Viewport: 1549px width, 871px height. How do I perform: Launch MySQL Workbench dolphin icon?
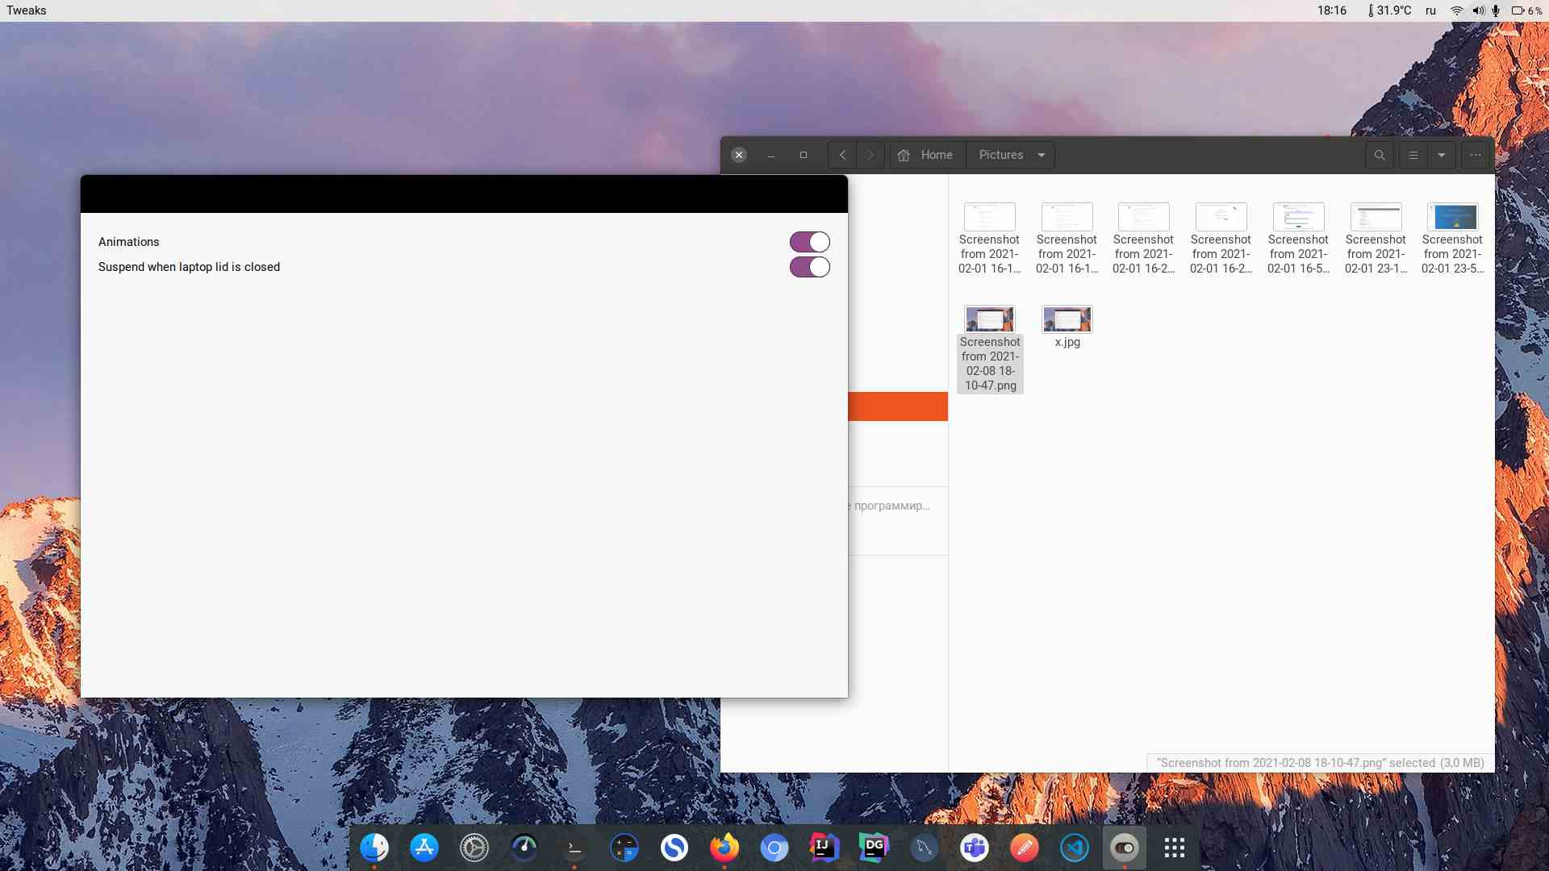(x=925, y=848)
